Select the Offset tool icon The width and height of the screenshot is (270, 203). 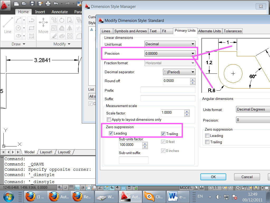pyautogui.click(x=62, y=28)
